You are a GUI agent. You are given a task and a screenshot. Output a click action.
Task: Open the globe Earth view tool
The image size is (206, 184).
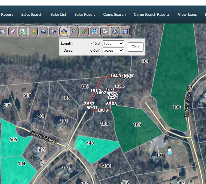coord(43,31)
